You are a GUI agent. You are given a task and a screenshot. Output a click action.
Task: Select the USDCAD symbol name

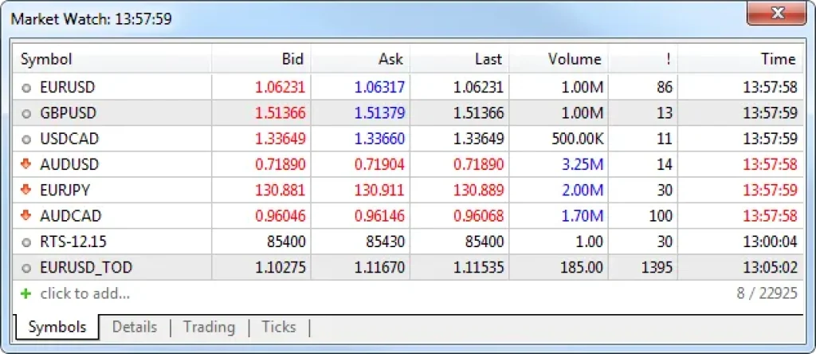[69, 139]
